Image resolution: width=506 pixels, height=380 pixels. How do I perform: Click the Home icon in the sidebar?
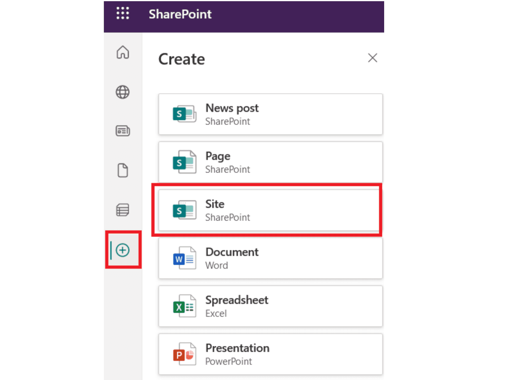click(x=122, y=52)
